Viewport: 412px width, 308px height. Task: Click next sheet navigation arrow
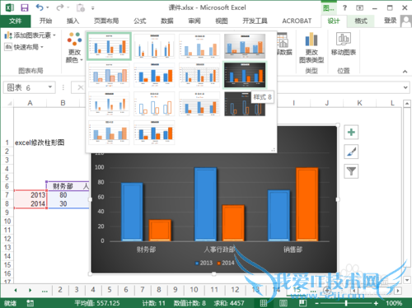30,290
